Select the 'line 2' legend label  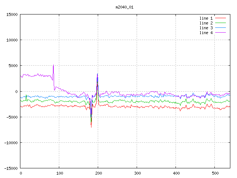pyautogui.click(x=206, y=23)
